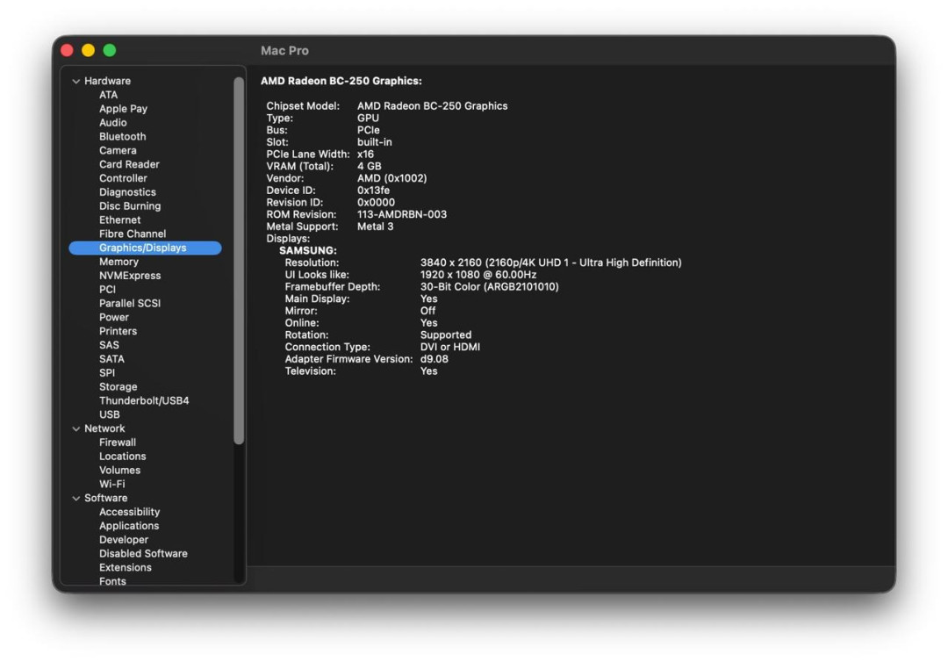The height and width of the screenshot is (662, 948).
Task: Select Extensions under Software
Action: coord(126,568)
